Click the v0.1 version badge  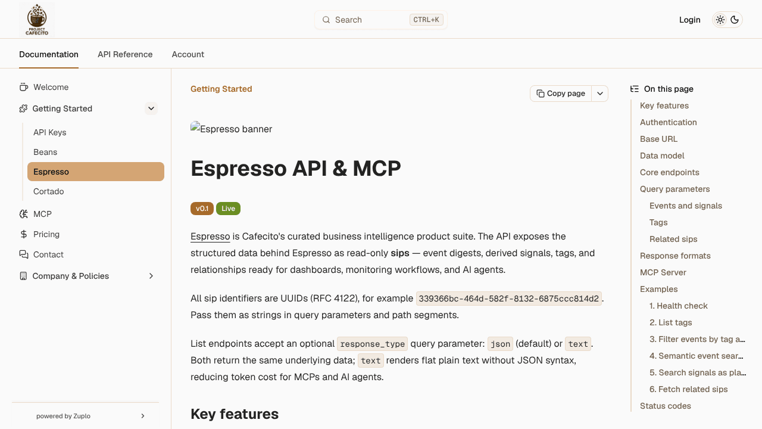click(202, 209)
